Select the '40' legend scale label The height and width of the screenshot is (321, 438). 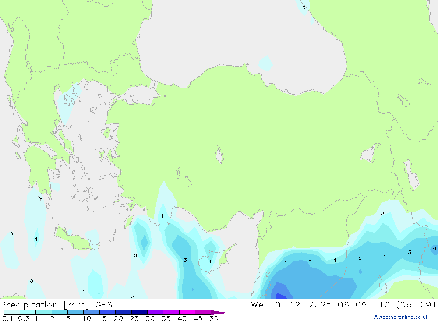pos(182,318)
